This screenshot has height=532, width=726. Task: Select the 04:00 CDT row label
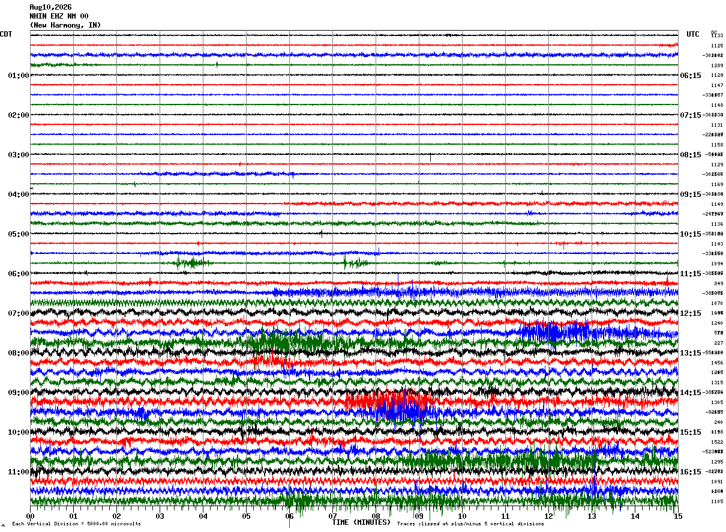[x=19, y=195]
